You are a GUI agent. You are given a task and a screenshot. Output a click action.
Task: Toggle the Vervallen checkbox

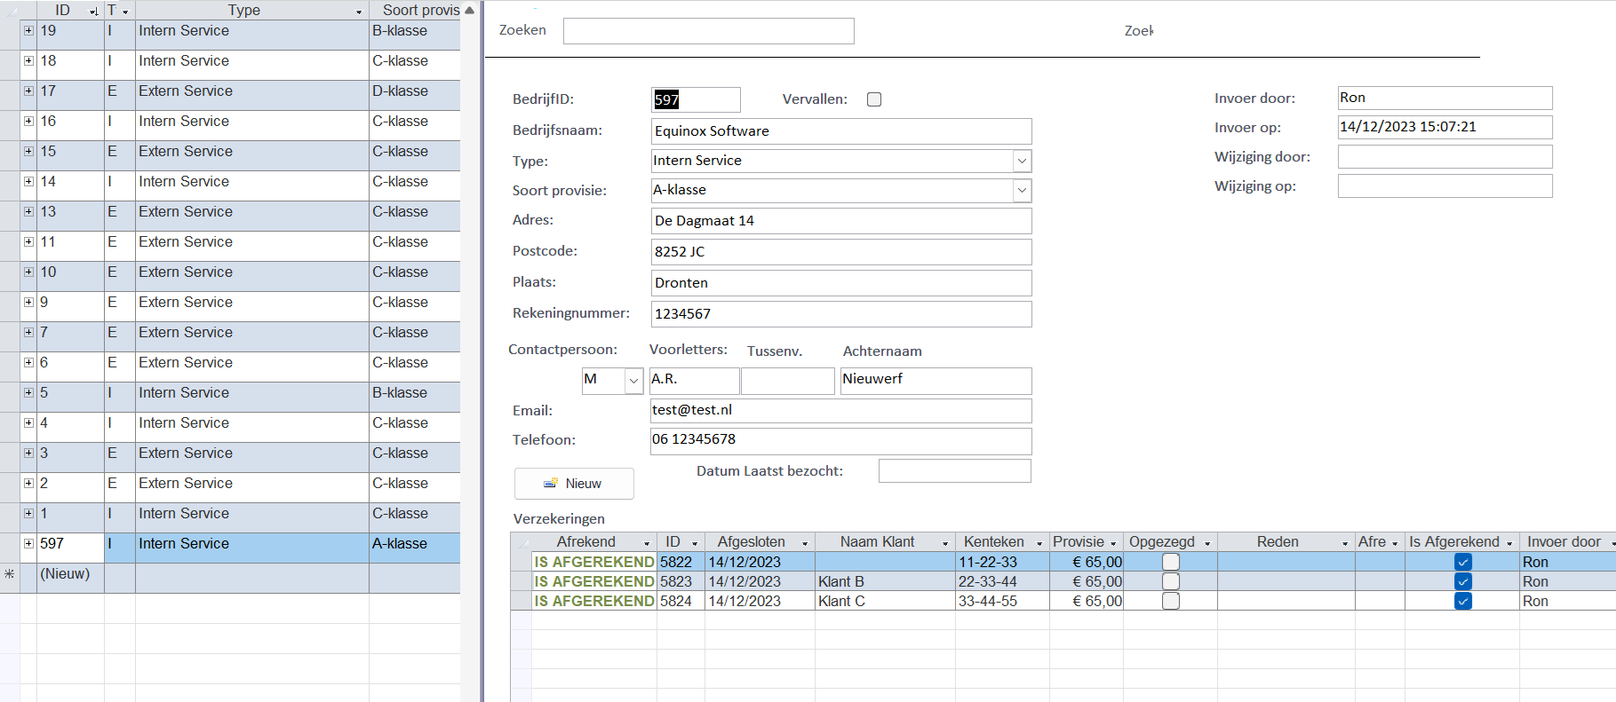(x=874, y=99)
